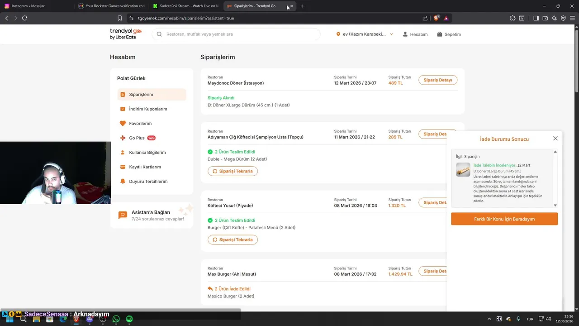Image resolution: width=579 pixels, height=326 pixels.
Task: Open the Sepetim cart
Action: tap(449, 34)
